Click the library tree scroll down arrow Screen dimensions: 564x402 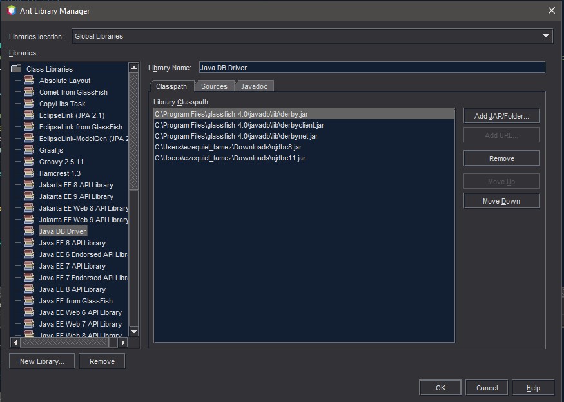[x=134, y=332]
